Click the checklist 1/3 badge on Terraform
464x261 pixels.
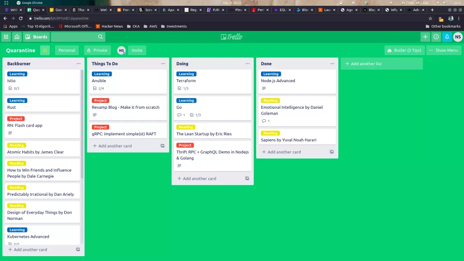pyautogui.click(x=183, y=88)
